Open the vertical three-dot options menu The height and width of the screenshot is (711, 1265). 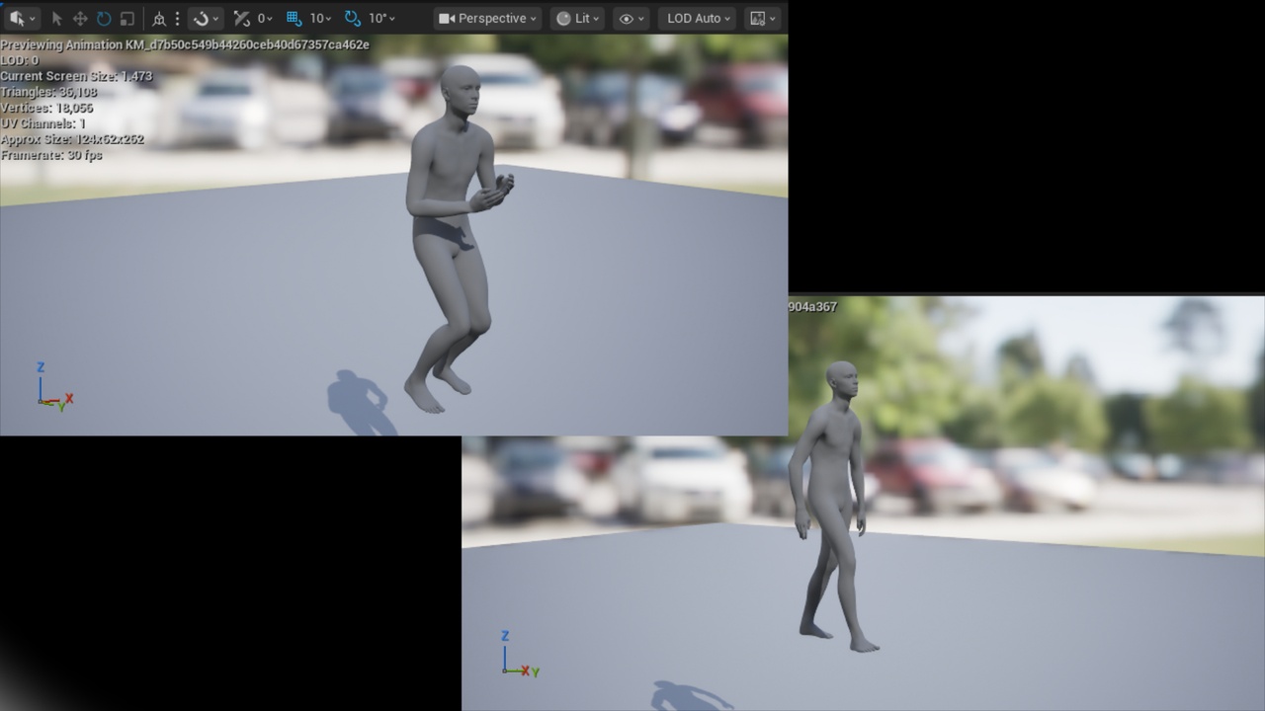pyautogui.click(x=177, y=18)
